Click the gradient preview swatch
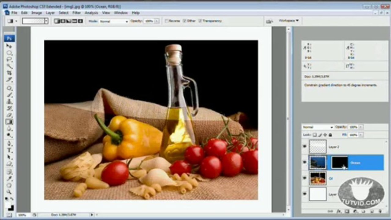The image size is (391, 220). click(x=33, y=21)
